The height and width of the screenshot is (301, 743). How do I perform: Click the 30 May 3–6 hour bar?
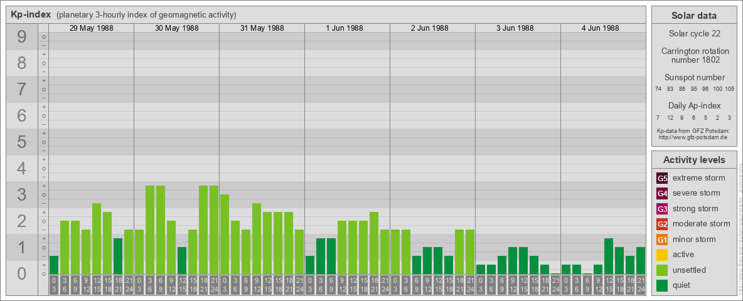pyautogui.click(x=150, y=230)
